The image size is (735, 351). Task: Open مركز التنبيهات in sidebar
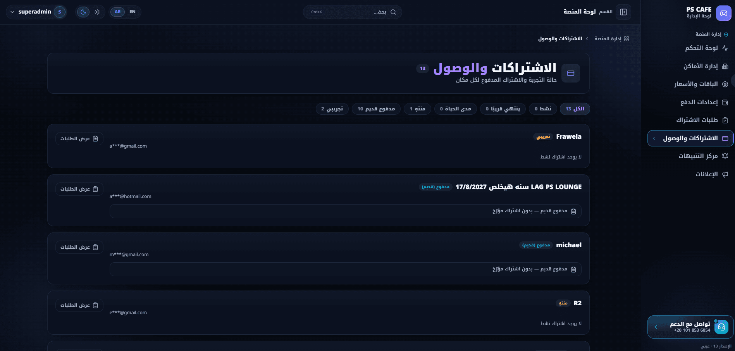[x=690, y=156]
